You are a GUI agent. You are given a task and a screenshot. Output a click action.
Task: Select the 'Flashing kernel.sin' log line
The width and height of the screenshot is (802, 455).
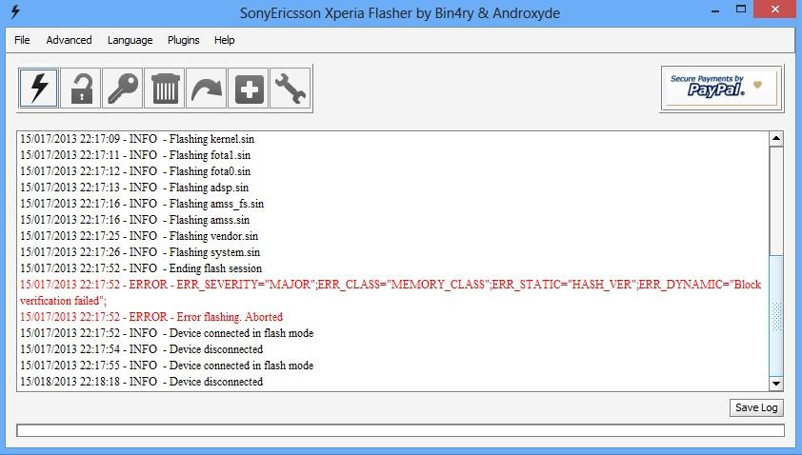click(137, 139)
